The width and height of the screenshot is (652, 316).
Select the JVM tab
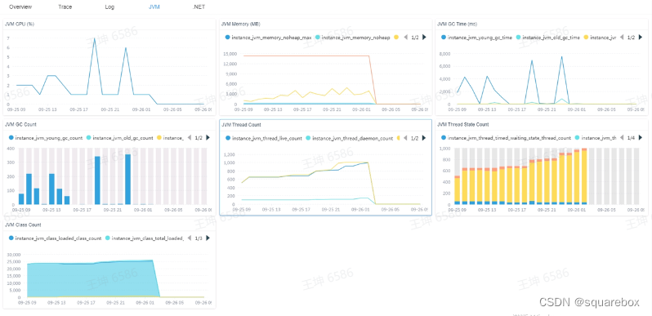[x=154, y=7]
